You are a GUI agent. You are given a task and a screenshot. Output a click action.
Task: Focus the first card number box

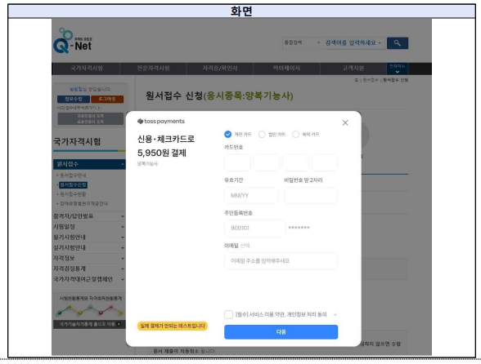coord(237,162)
